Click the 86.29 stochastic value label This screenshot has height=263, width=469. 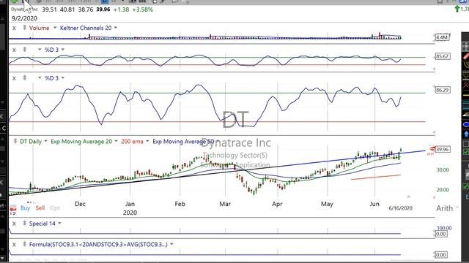coord(443,90)
